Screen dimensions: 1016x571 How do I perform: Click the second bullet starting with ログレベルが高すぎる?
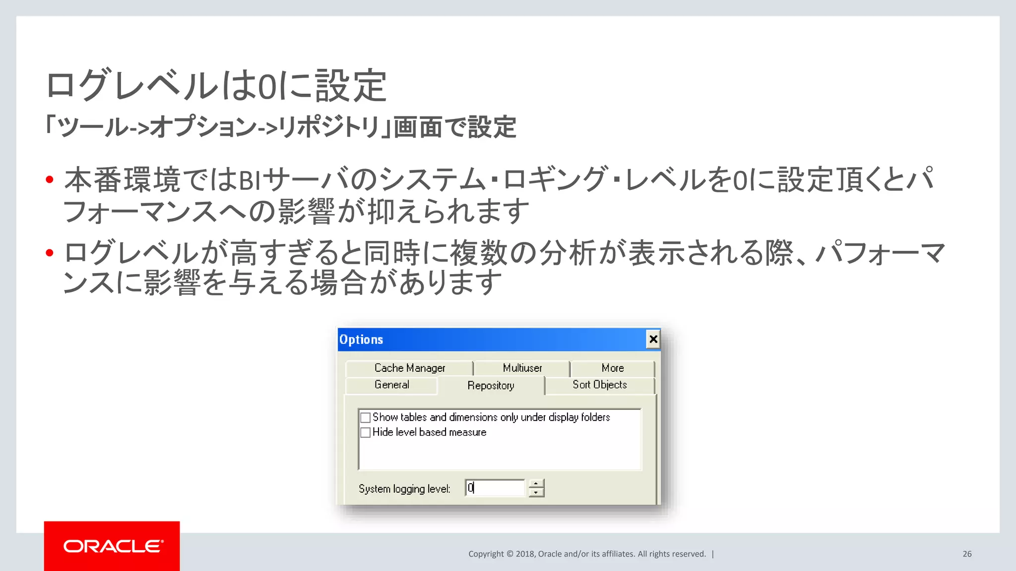(x=504, y=267)
